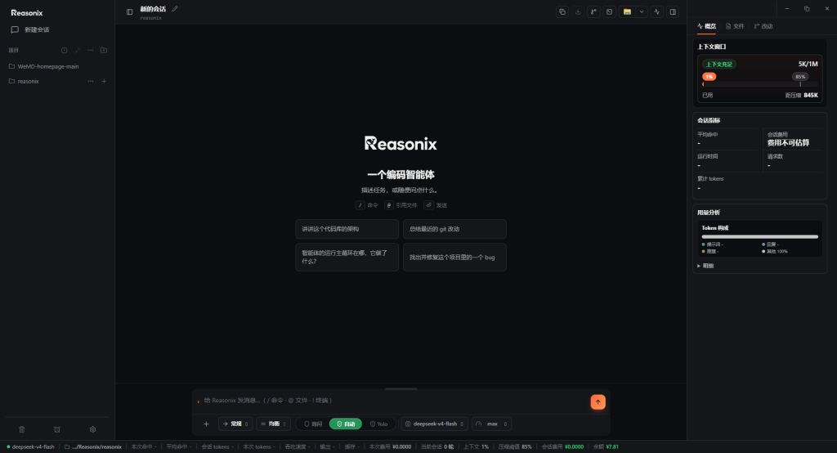Click deepseek-v4-flash in the status bar
This screenshot has height=453, width=837.
(x=30, y=447)
